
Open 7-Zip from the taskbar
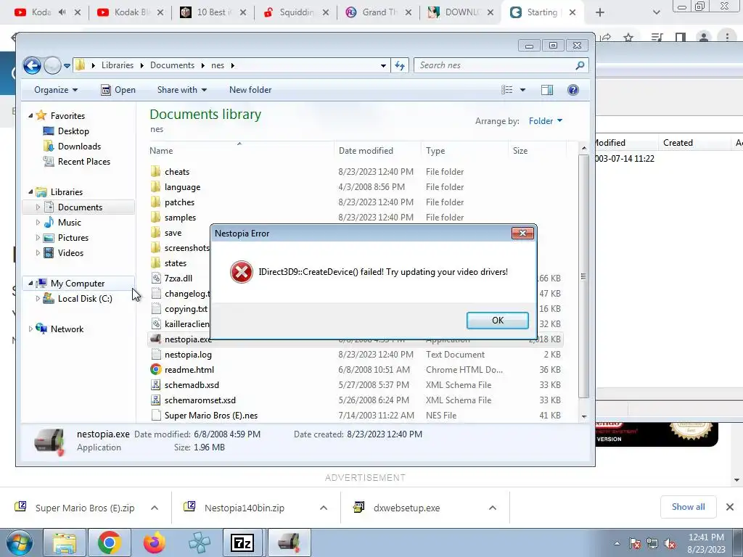coord(242,542)
